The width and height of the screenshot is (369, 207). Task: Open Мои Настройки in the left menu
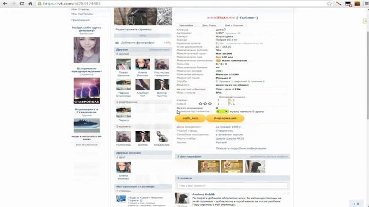pyautogui.click(x=82, y=14)
